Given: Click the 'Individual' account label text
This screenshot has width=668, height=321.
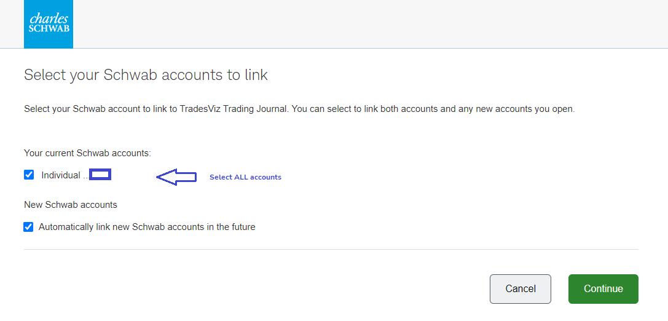Looking at the screenshot, I should coord(60,175).
